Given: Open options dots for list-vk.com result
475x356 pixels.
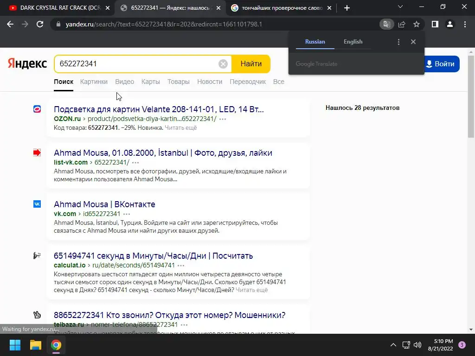Looking at the screenshot, I should 135,163.
